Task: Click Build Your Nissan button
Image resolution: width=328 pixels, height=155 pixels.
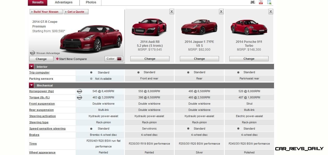Action: pyautogui.click(x=46, y=12)
